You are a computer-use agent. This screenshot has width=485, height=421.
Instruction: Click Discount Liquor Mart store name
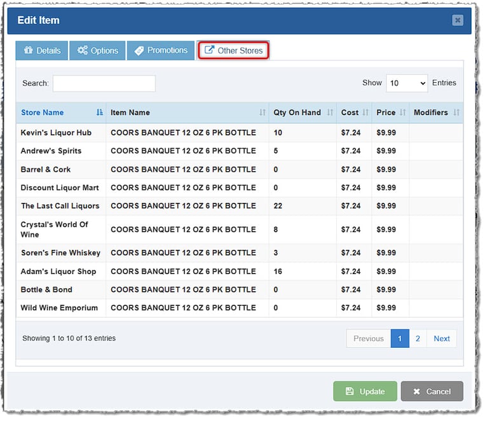click(60, 188)
